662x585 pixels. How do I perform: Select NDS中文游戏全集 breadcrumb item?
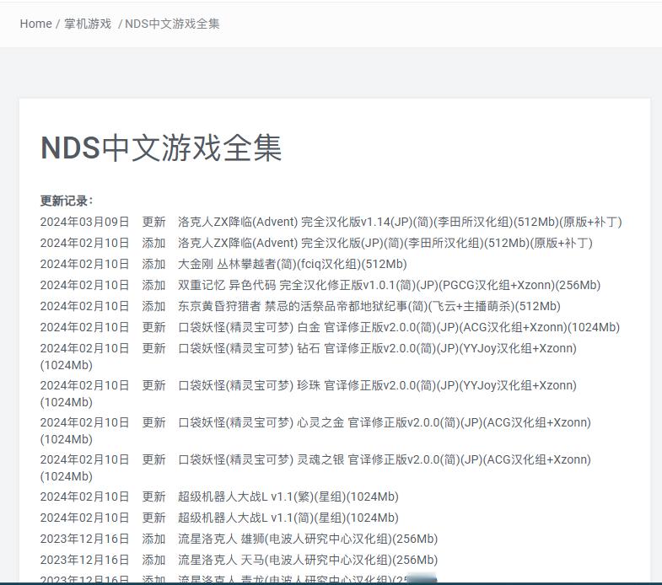[x=172, y=24]
